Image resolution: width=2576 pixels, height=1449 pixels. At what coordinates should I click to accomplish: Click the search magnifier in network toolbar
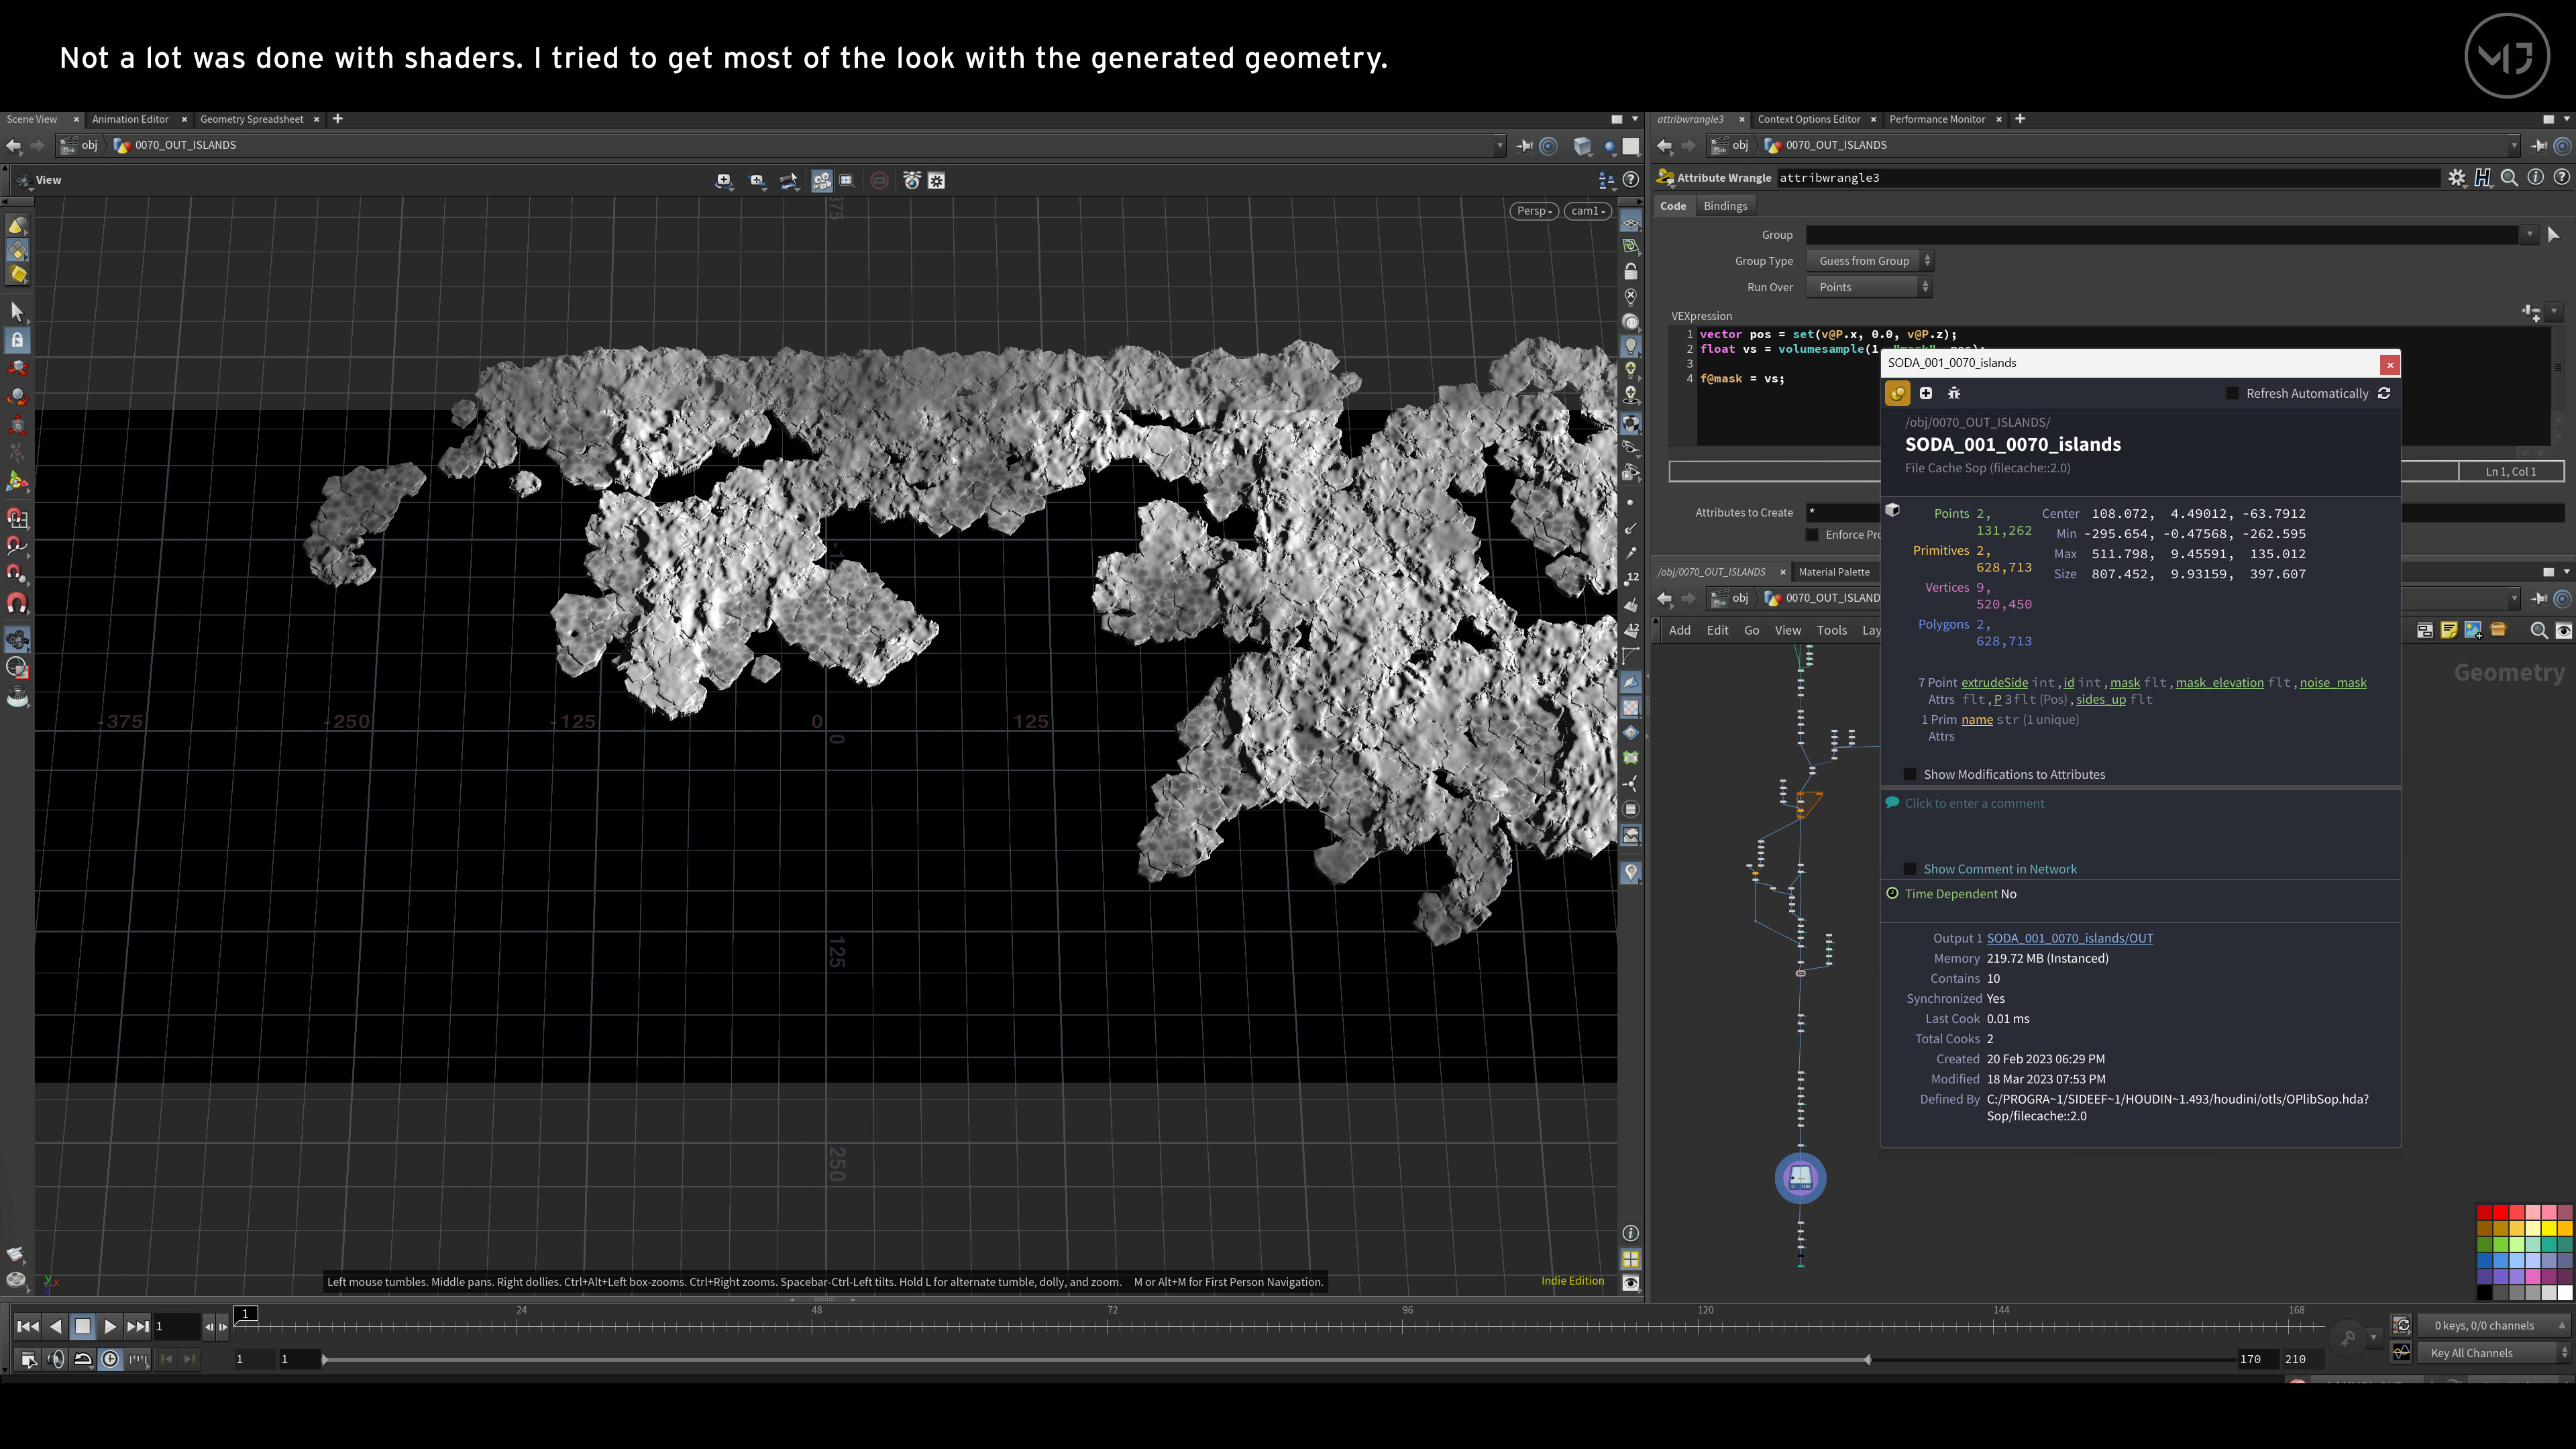(2538, 630)
